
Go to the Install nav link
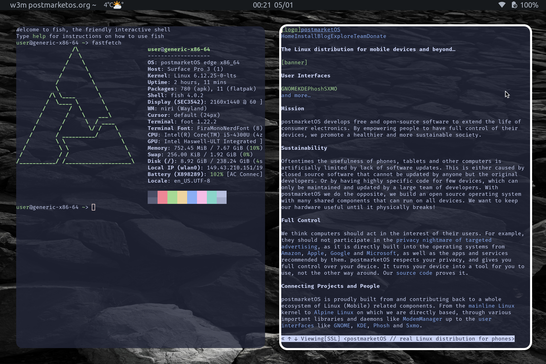tap(306, 36)
